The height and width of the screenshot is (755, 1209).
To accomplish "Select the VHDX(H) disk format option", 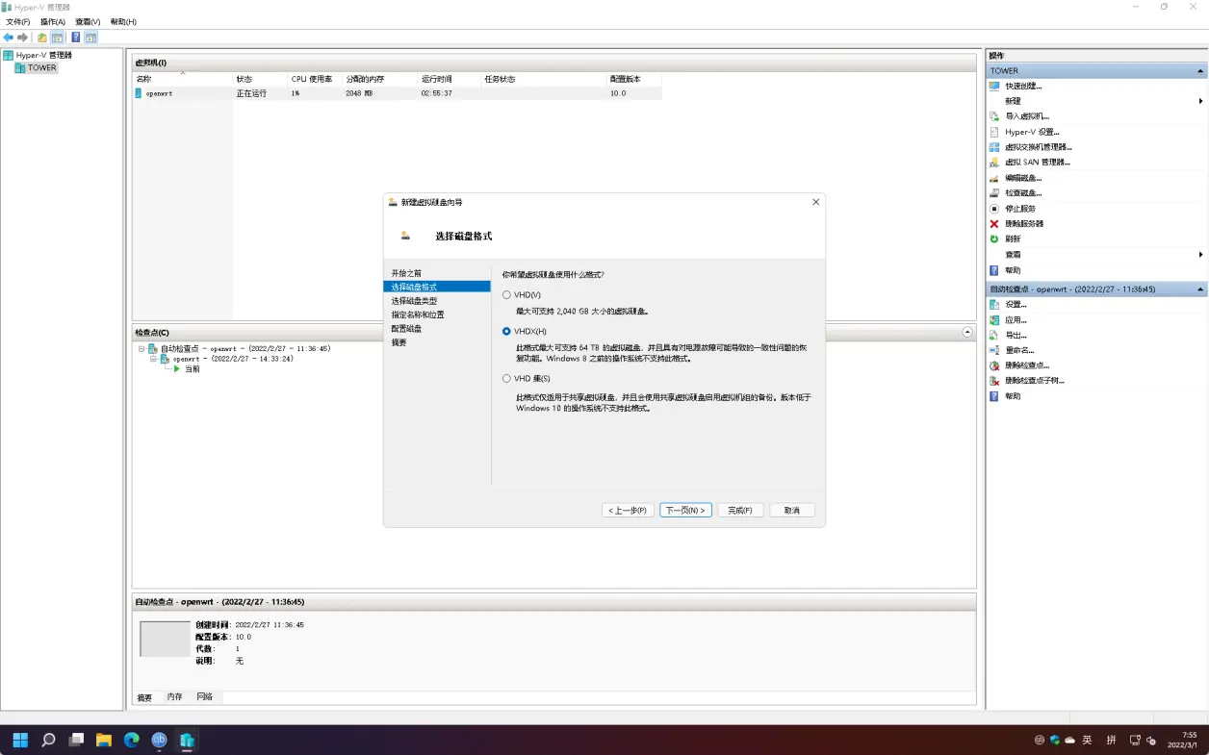I will (506, 332).
